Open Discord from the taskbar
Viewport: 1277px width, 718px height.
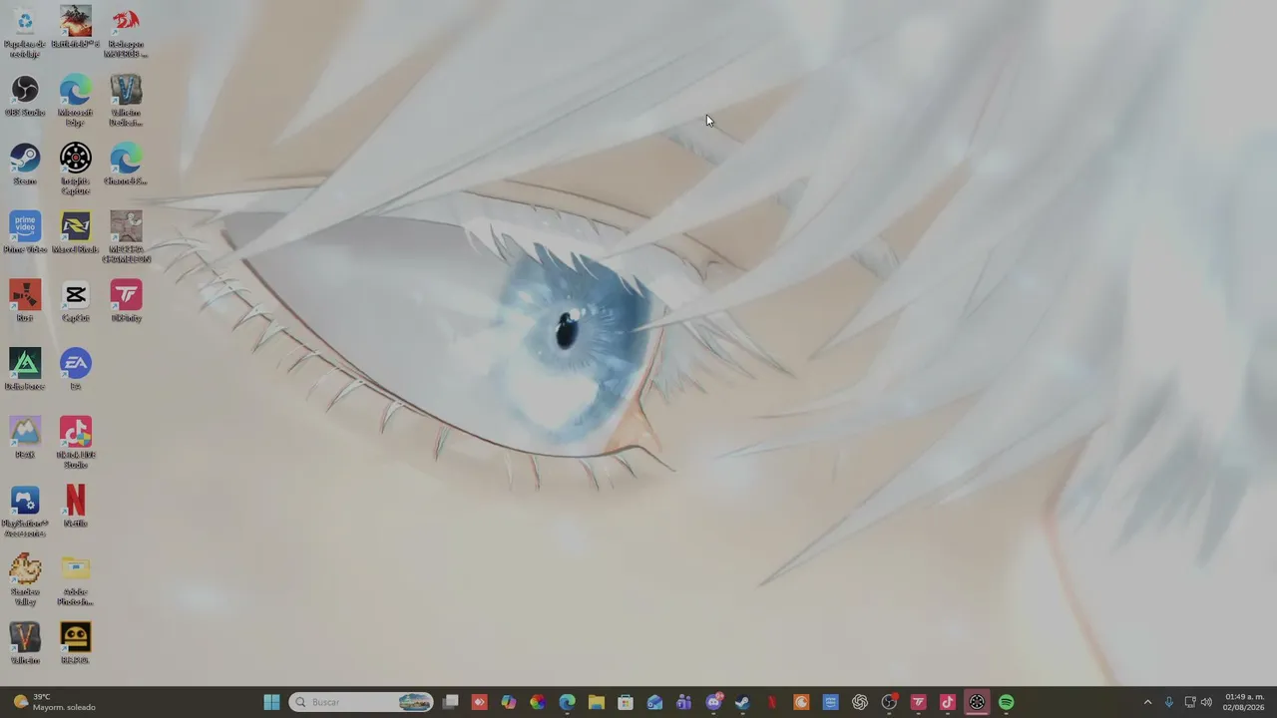click(713, 702)
